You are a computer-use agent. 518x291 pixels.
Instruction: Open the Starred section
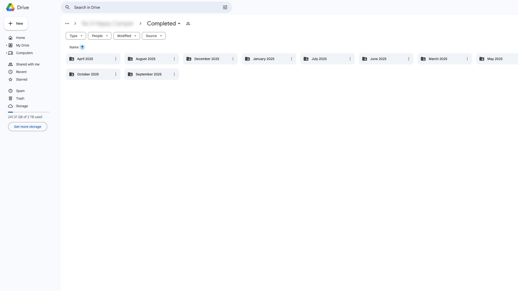click(x=21, y=79)
